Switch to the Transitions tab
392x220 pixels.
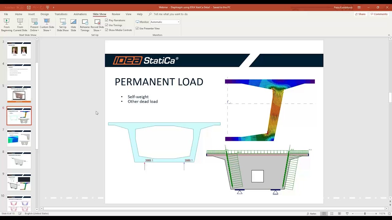coord(61,14)
